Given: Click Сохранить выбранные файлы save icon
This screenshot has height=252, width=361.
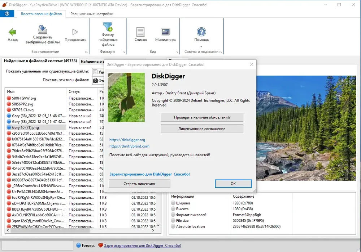Looking at the screenshot, I should pyautogui.click(x=42, y=30).
